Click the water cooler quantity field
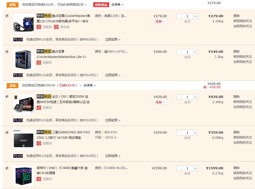 coord(187,16)
